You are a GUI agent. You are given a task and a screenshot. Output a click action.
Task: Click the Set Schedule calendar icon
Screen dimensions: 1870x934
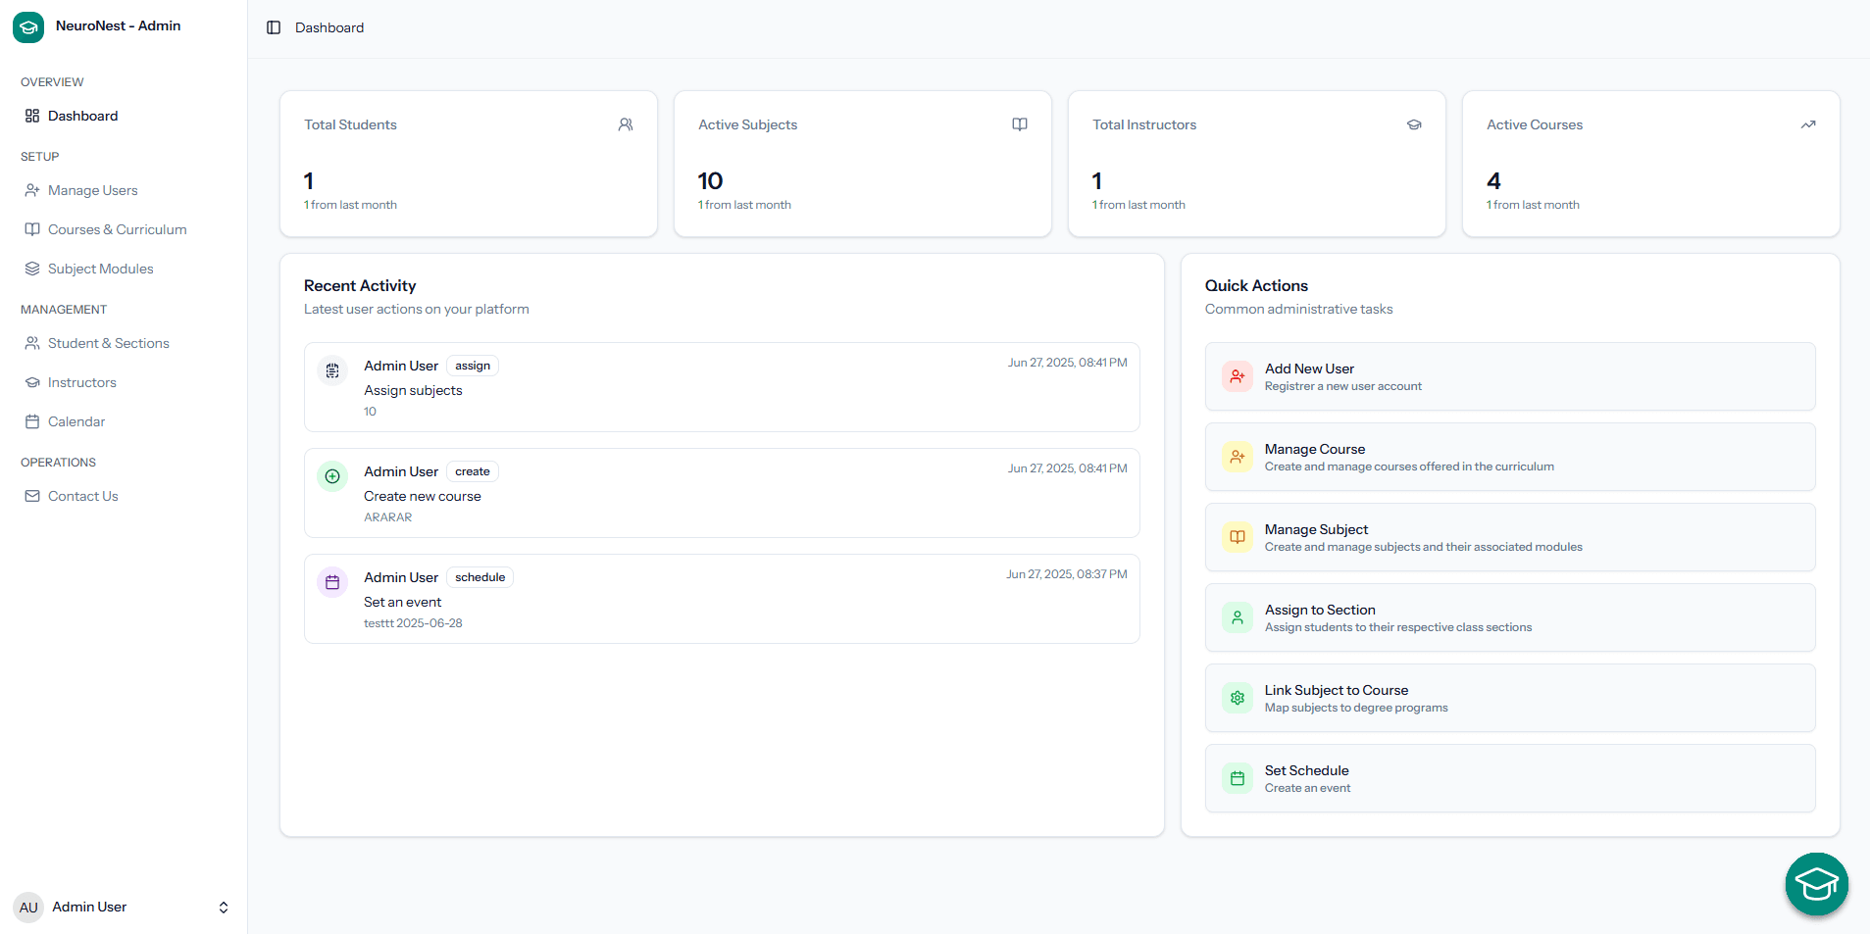(1237, 778)
